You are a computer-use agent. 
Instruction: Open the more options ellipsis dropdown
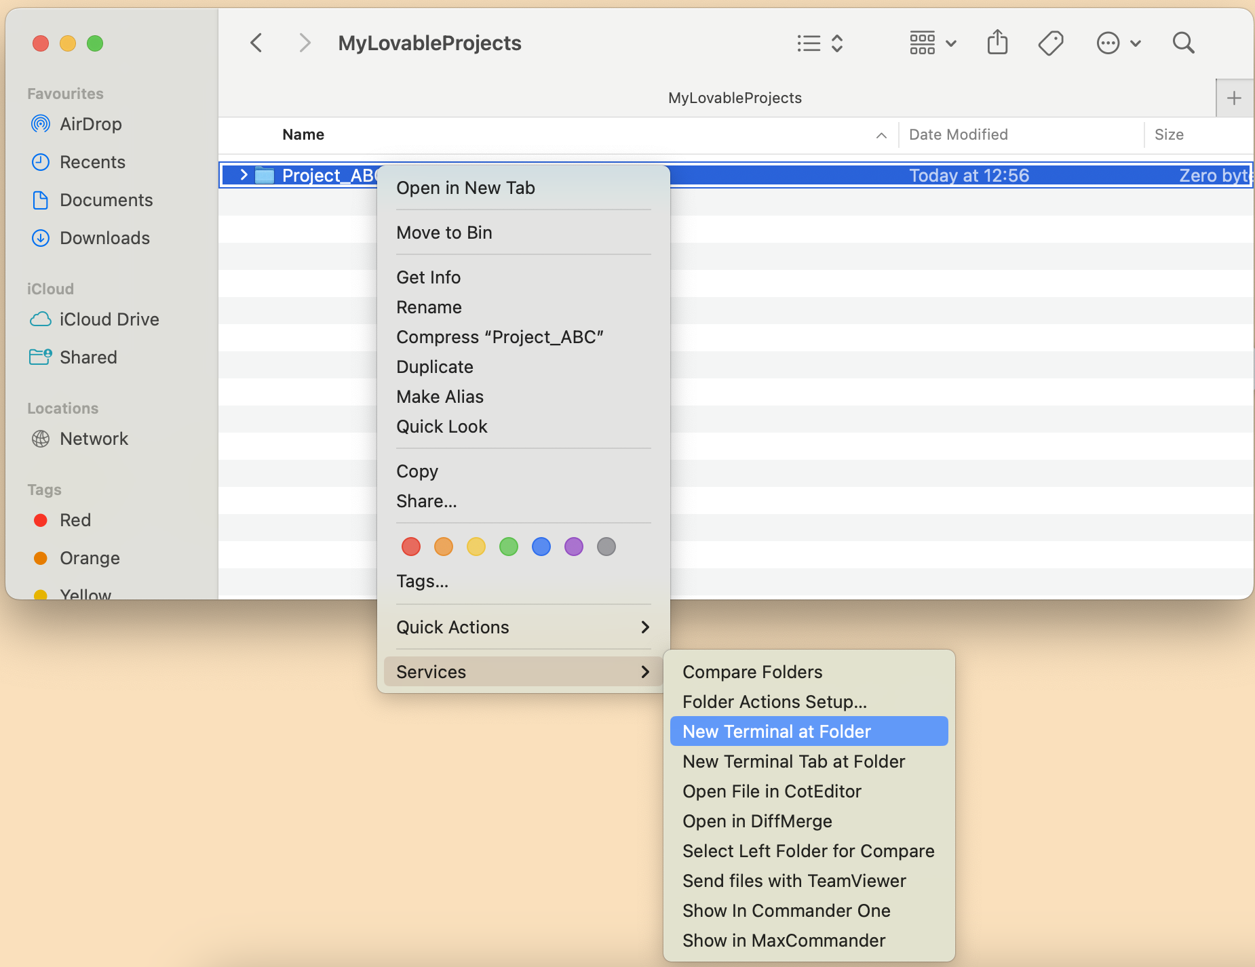pos(1117,42)
